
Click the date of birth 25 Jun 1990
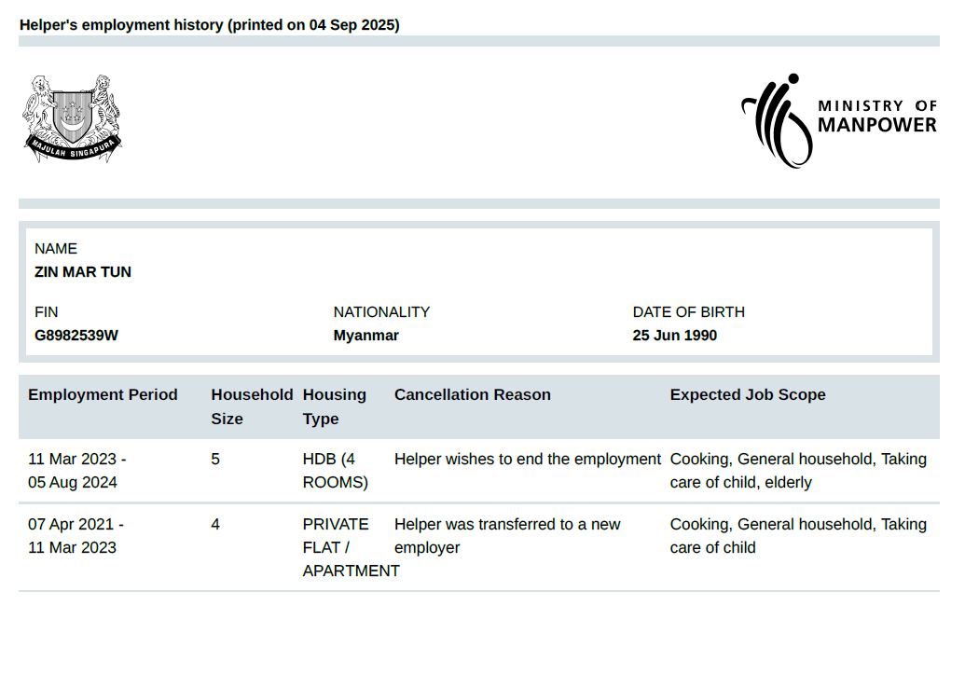pos(674,336)
